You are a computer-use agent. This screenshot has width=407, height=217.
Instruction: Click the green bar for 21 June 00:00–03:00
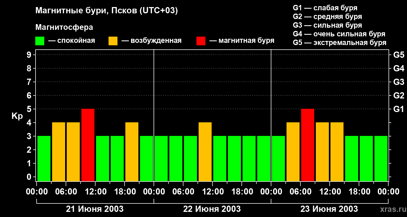(x=44, y=158)
